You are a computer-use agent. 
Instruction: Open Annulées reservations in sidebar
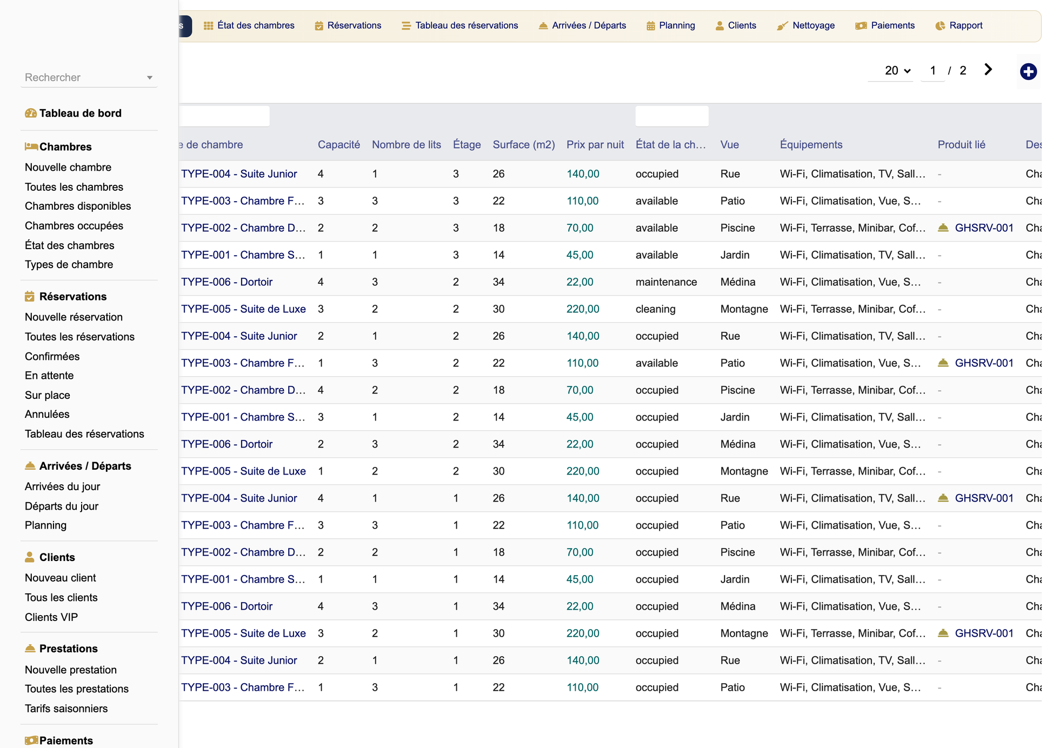(47, 414)
